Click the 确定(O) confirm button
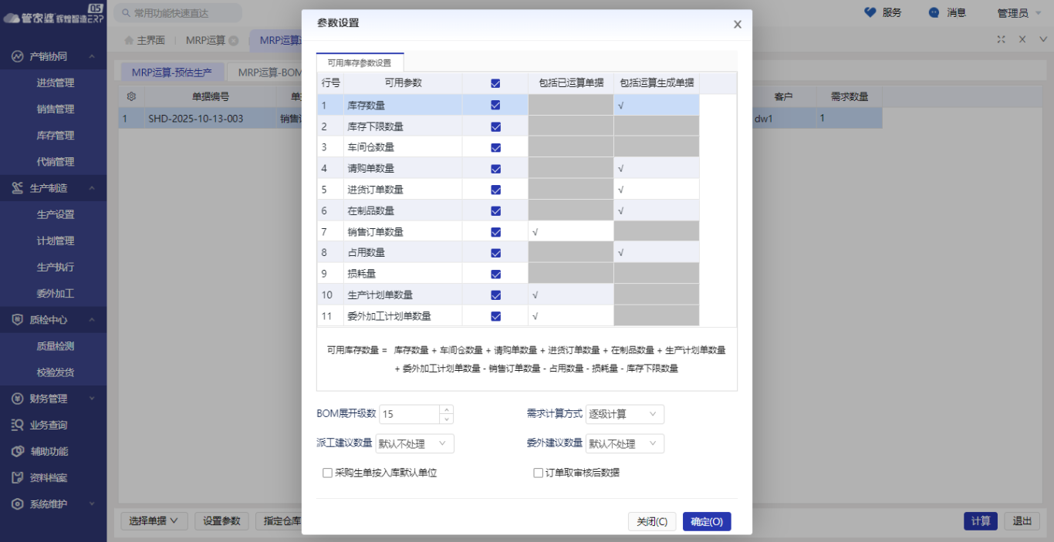This screenshot has height=542, width=1054. [706, 521]
